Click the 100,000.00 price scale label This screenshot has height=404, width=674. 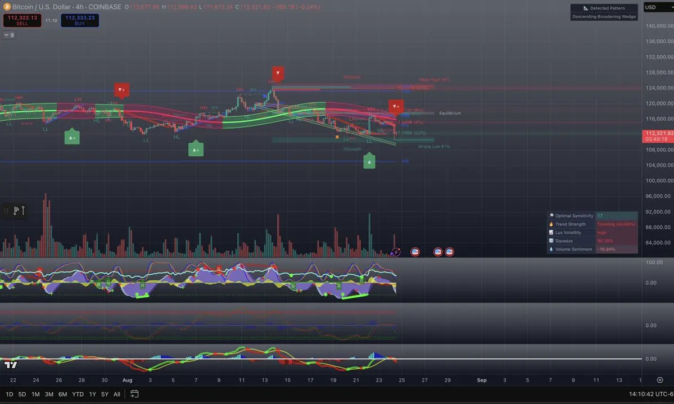point(659,180)
